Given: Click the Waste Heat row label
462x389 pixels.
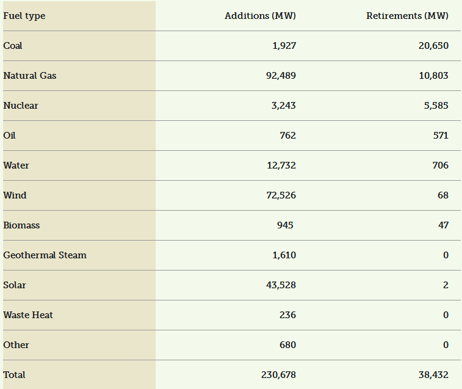Looking at the screenshot, I should [28, 315].
